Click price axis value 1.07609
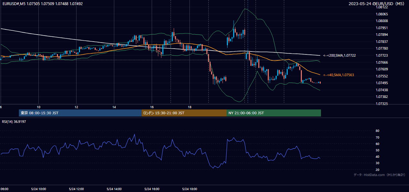The image size is (409, 192). [x=382, y=69]
